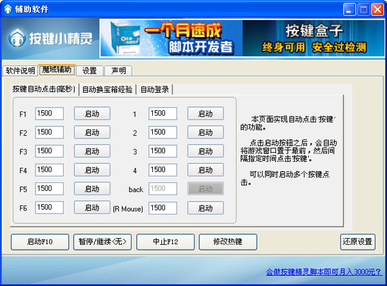
Task: Open the 会做按键精灵脚本即可月入3000元? link
Action: [x=324, y=272]
